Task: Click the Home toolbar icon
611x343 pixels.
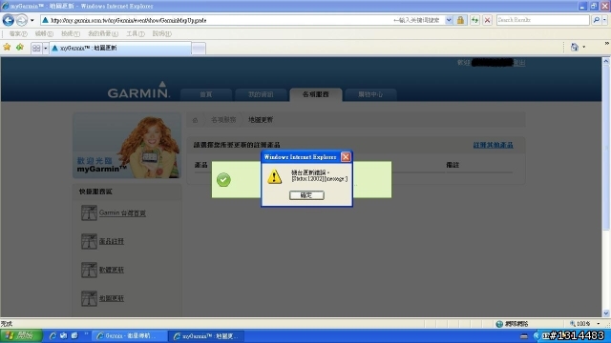Action: coord(575,47)
